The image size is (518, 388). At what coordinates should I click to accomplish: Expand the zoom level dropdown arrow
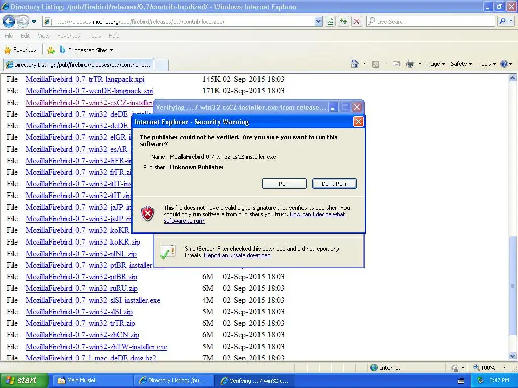[504, 368]
